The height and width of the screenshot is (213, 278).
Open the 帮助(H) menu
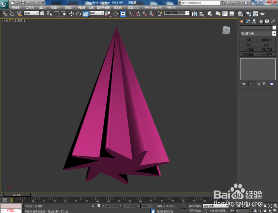pyautogui.click(x=172, y=8)
